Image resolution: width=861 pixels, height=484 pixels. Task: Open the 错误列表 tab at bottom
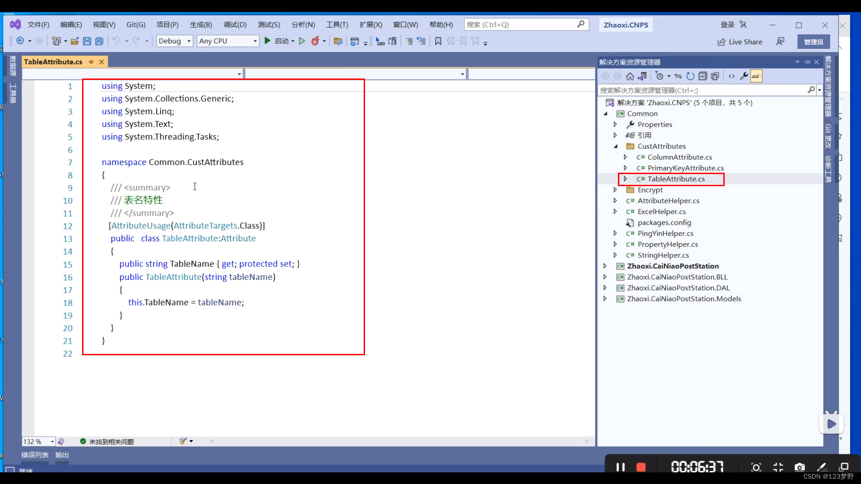click(x=35, y=455)
